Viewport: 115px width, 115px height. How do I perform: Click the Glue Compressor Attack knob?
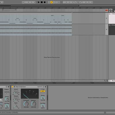16,93
